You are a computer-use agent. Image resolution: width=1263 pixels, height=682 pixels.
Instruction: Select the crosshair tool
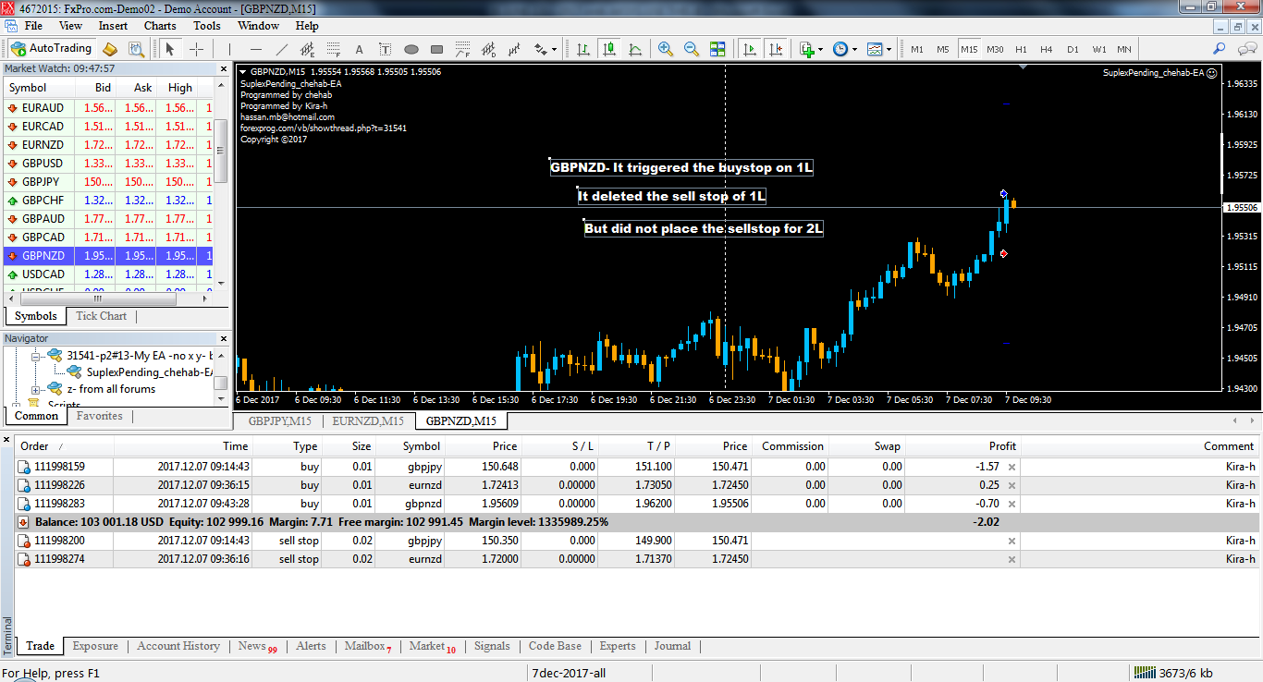196,49
